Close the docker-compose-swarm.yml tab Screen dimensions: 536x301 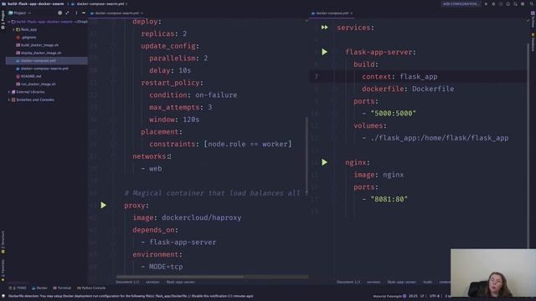pos(142,13)
